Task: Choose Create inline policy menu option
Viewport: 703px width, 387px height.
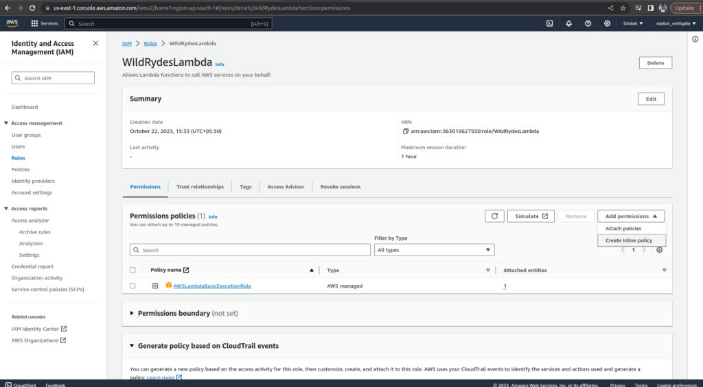Action: 632,240
